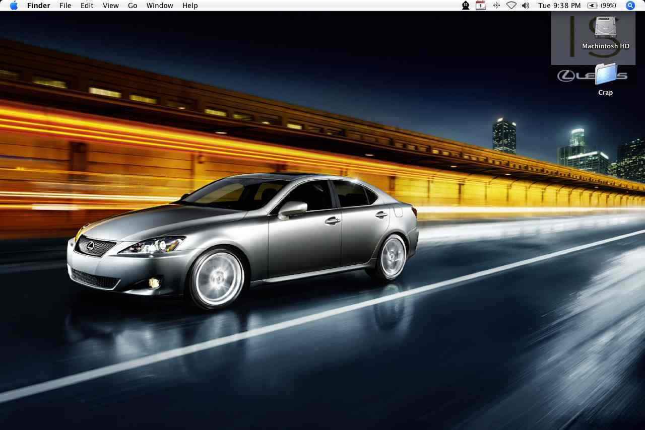The image size is (645, 430).
Task: Click the Machintosh HD label text
Action: pyautogui.click(x=605, y=46)
